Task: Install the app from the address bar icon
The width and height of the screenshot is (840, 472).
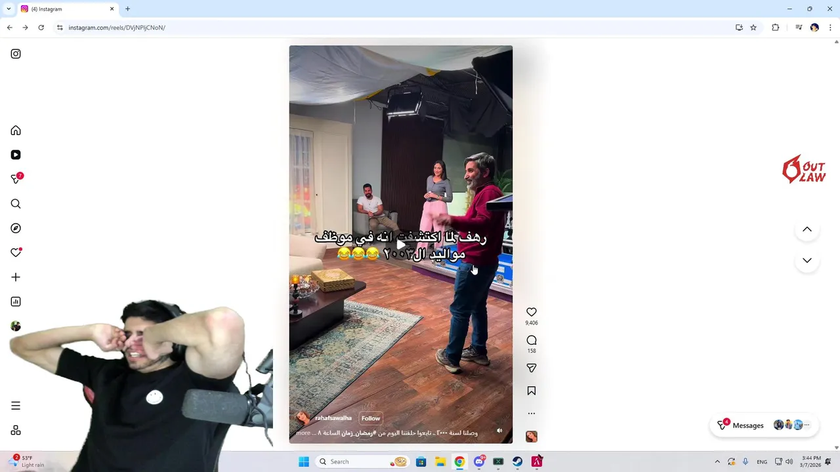Action: (x=739, y=28)
